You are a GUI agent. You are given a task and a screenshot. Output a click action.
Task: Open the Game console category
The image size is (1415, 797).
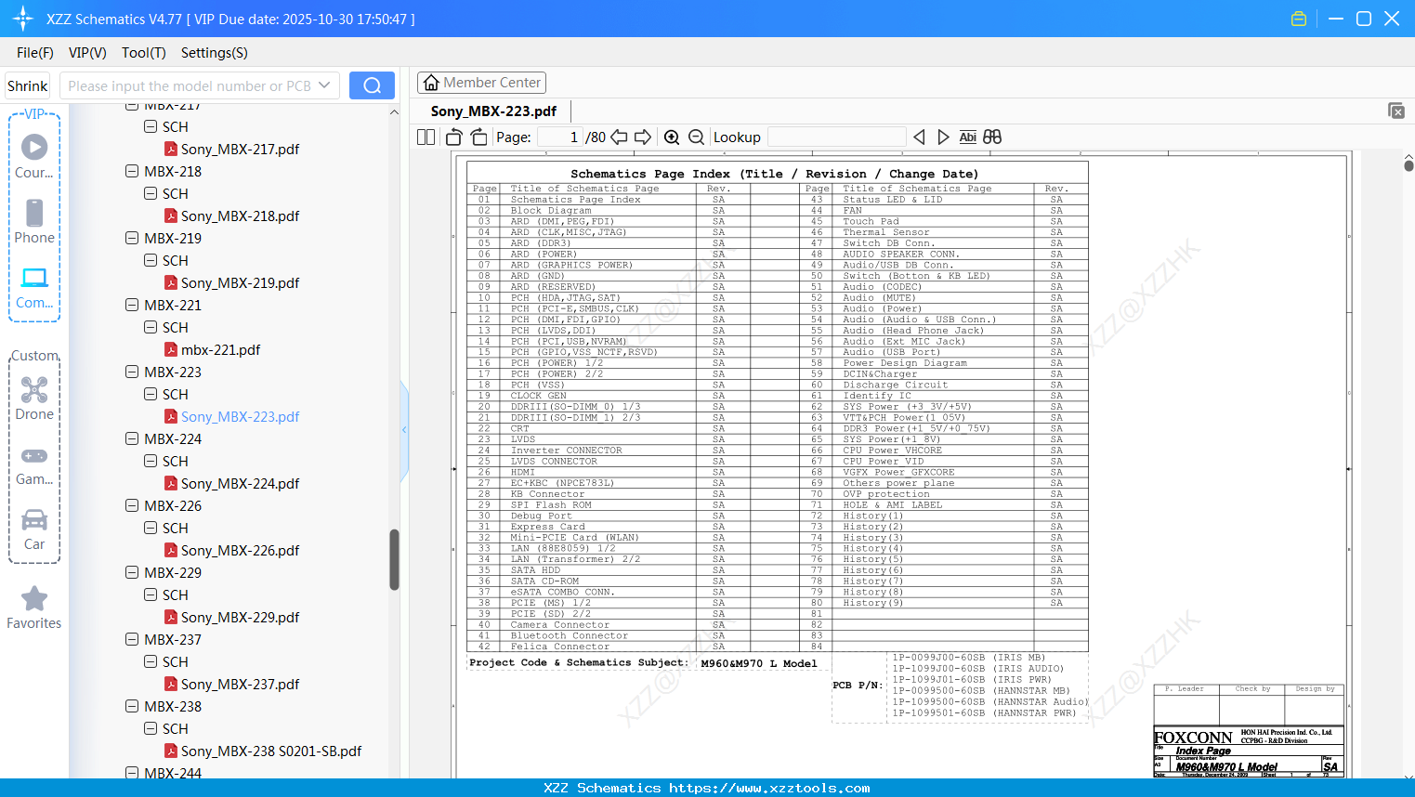(34, 464)
